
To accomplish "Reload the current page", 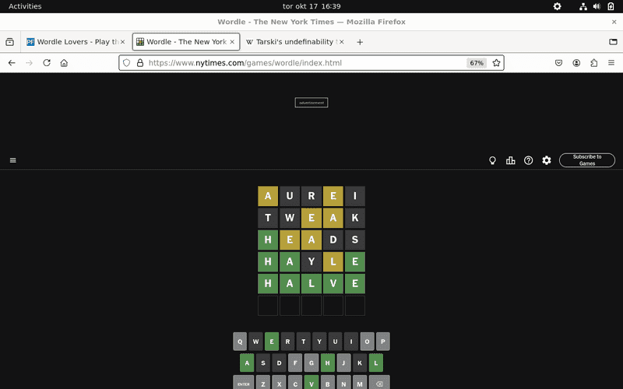I will [47, 63].
